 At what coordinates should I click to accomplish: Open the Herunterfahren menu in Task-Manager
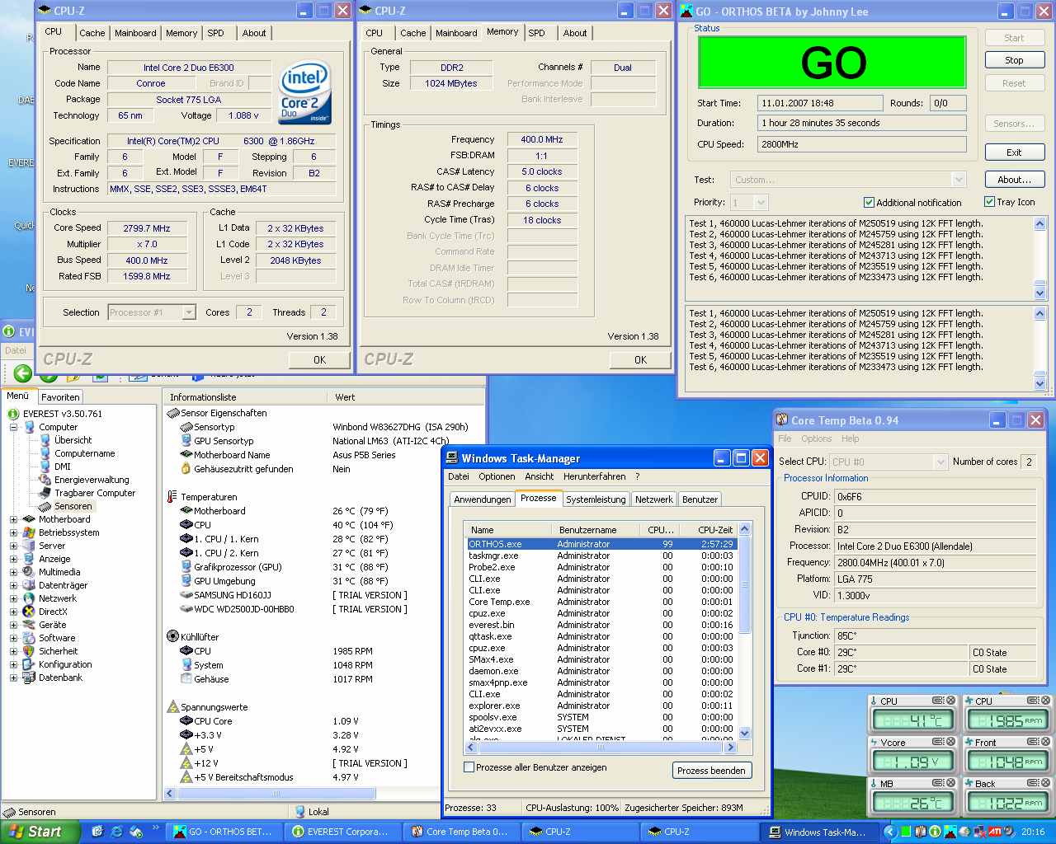[595, 476]
